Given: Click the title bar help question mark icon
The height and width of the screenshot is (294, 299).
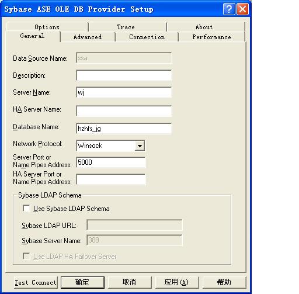Looking at the screenshot, I should pyautogui.click(x=229, y=9).
